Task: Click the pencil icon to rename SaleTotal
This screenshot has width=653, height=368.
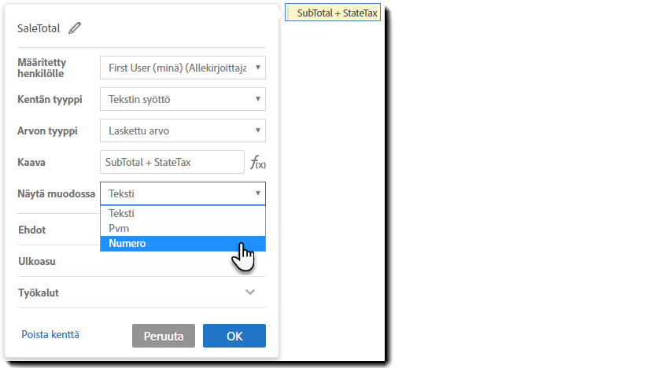Action: (75, 28)
